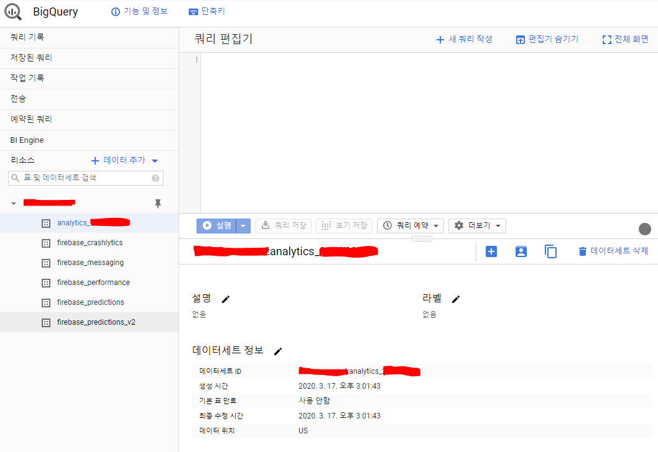Click the creation time value 2020. 3. 17.

[340, 386]
